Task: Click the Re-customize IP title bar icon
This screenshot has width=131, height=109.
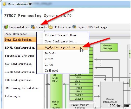Action: pos(4,4)
